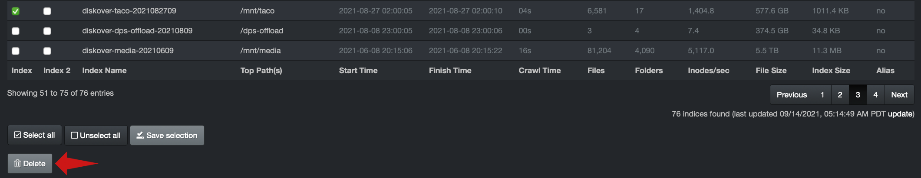Open page 4 of indices
This screenshot has width=921, height=178.
point(875,95)
